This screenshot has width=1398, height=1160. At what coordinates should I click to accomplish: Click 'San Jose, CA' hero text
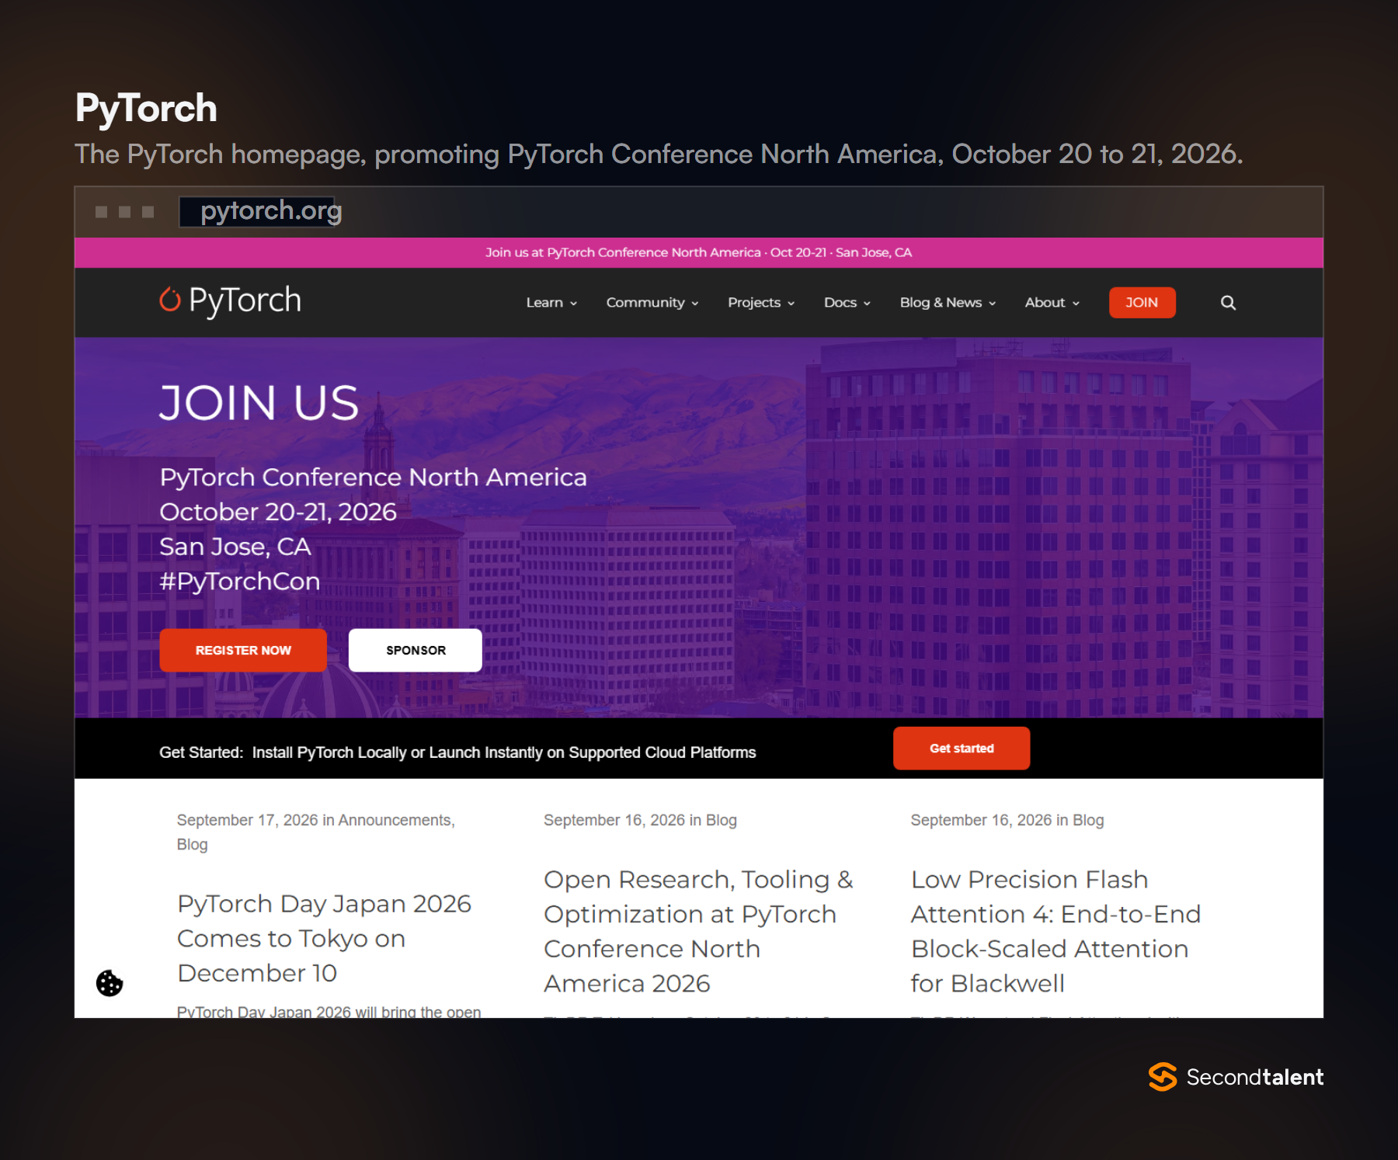235,547
